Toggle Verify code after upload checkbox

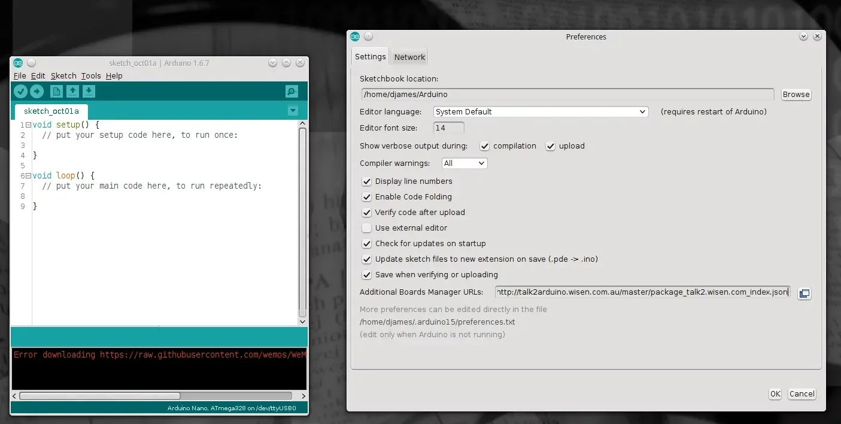[367, 213]
